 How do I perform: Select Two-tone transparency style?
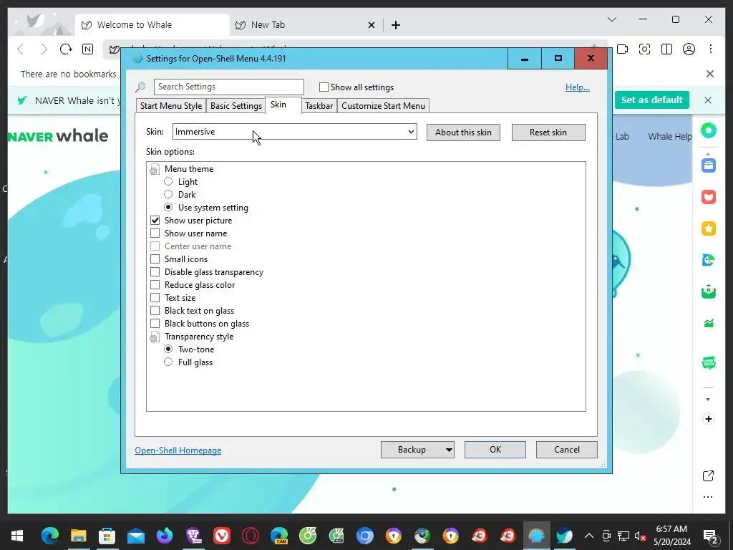click(x=168, y=349)
